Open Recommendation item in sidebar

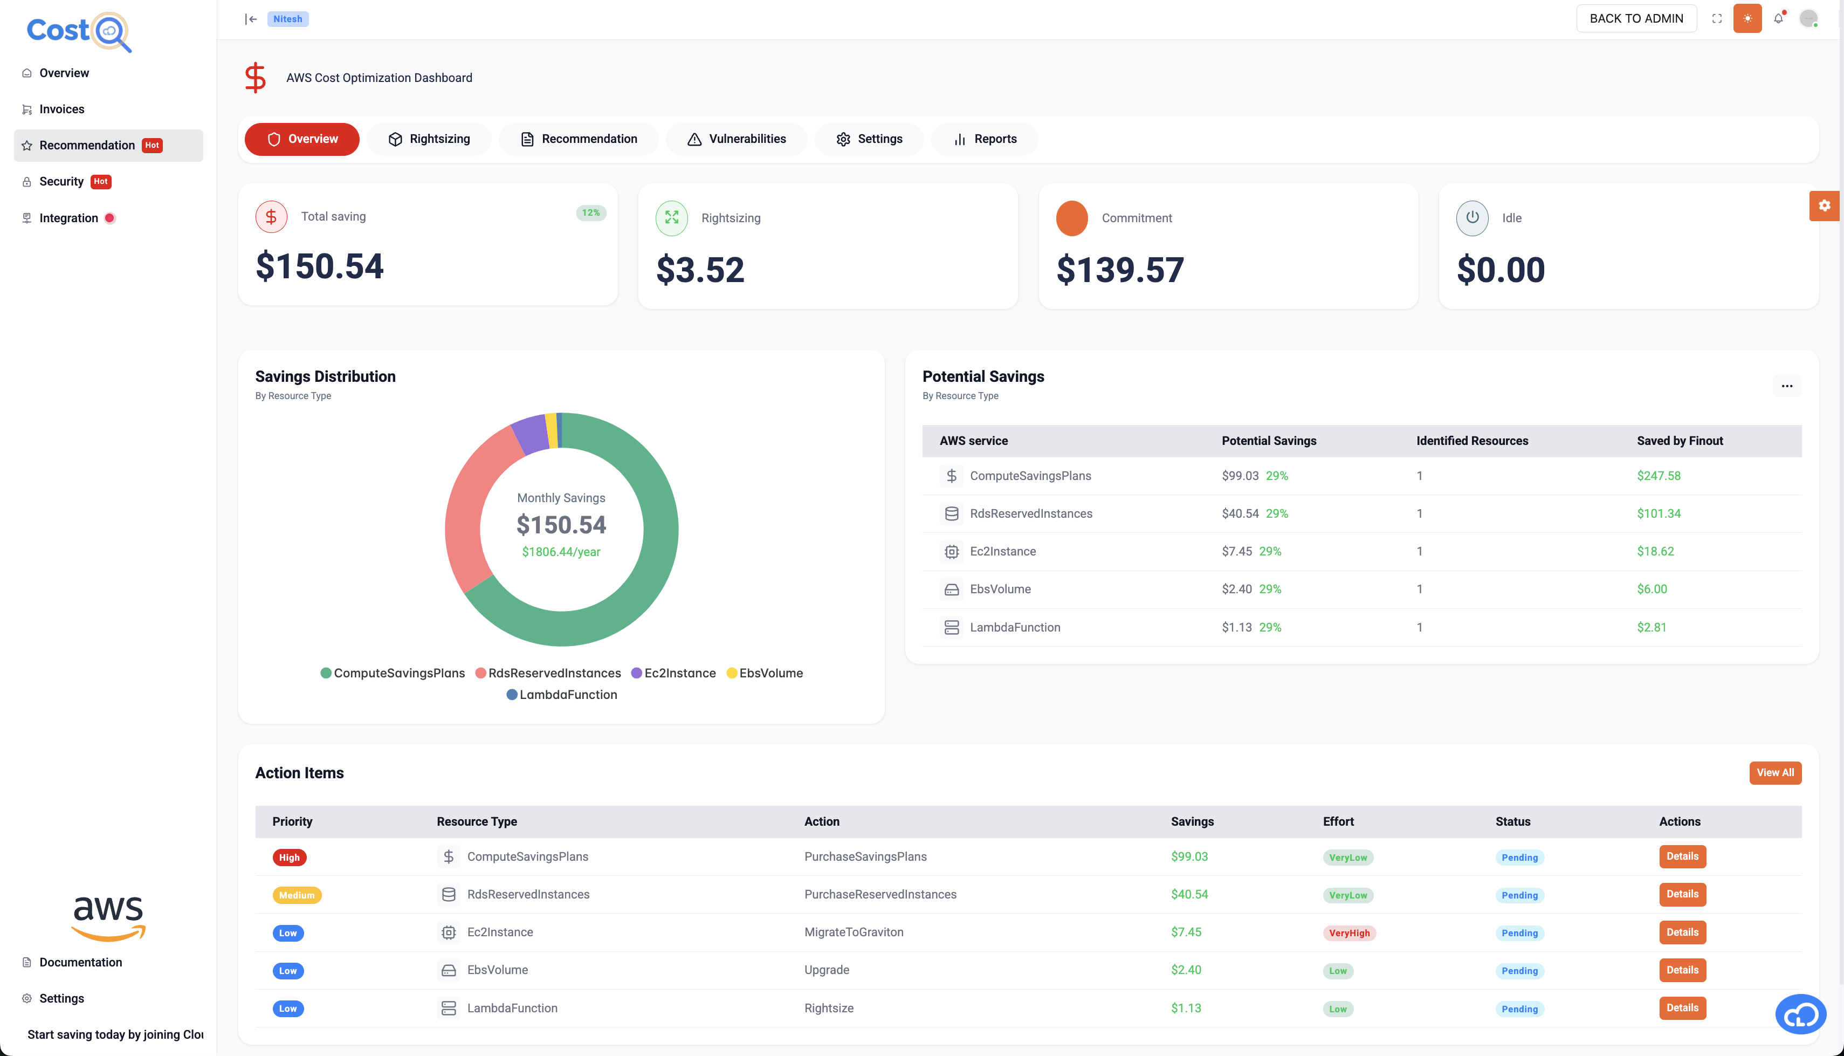click(87, 145)
